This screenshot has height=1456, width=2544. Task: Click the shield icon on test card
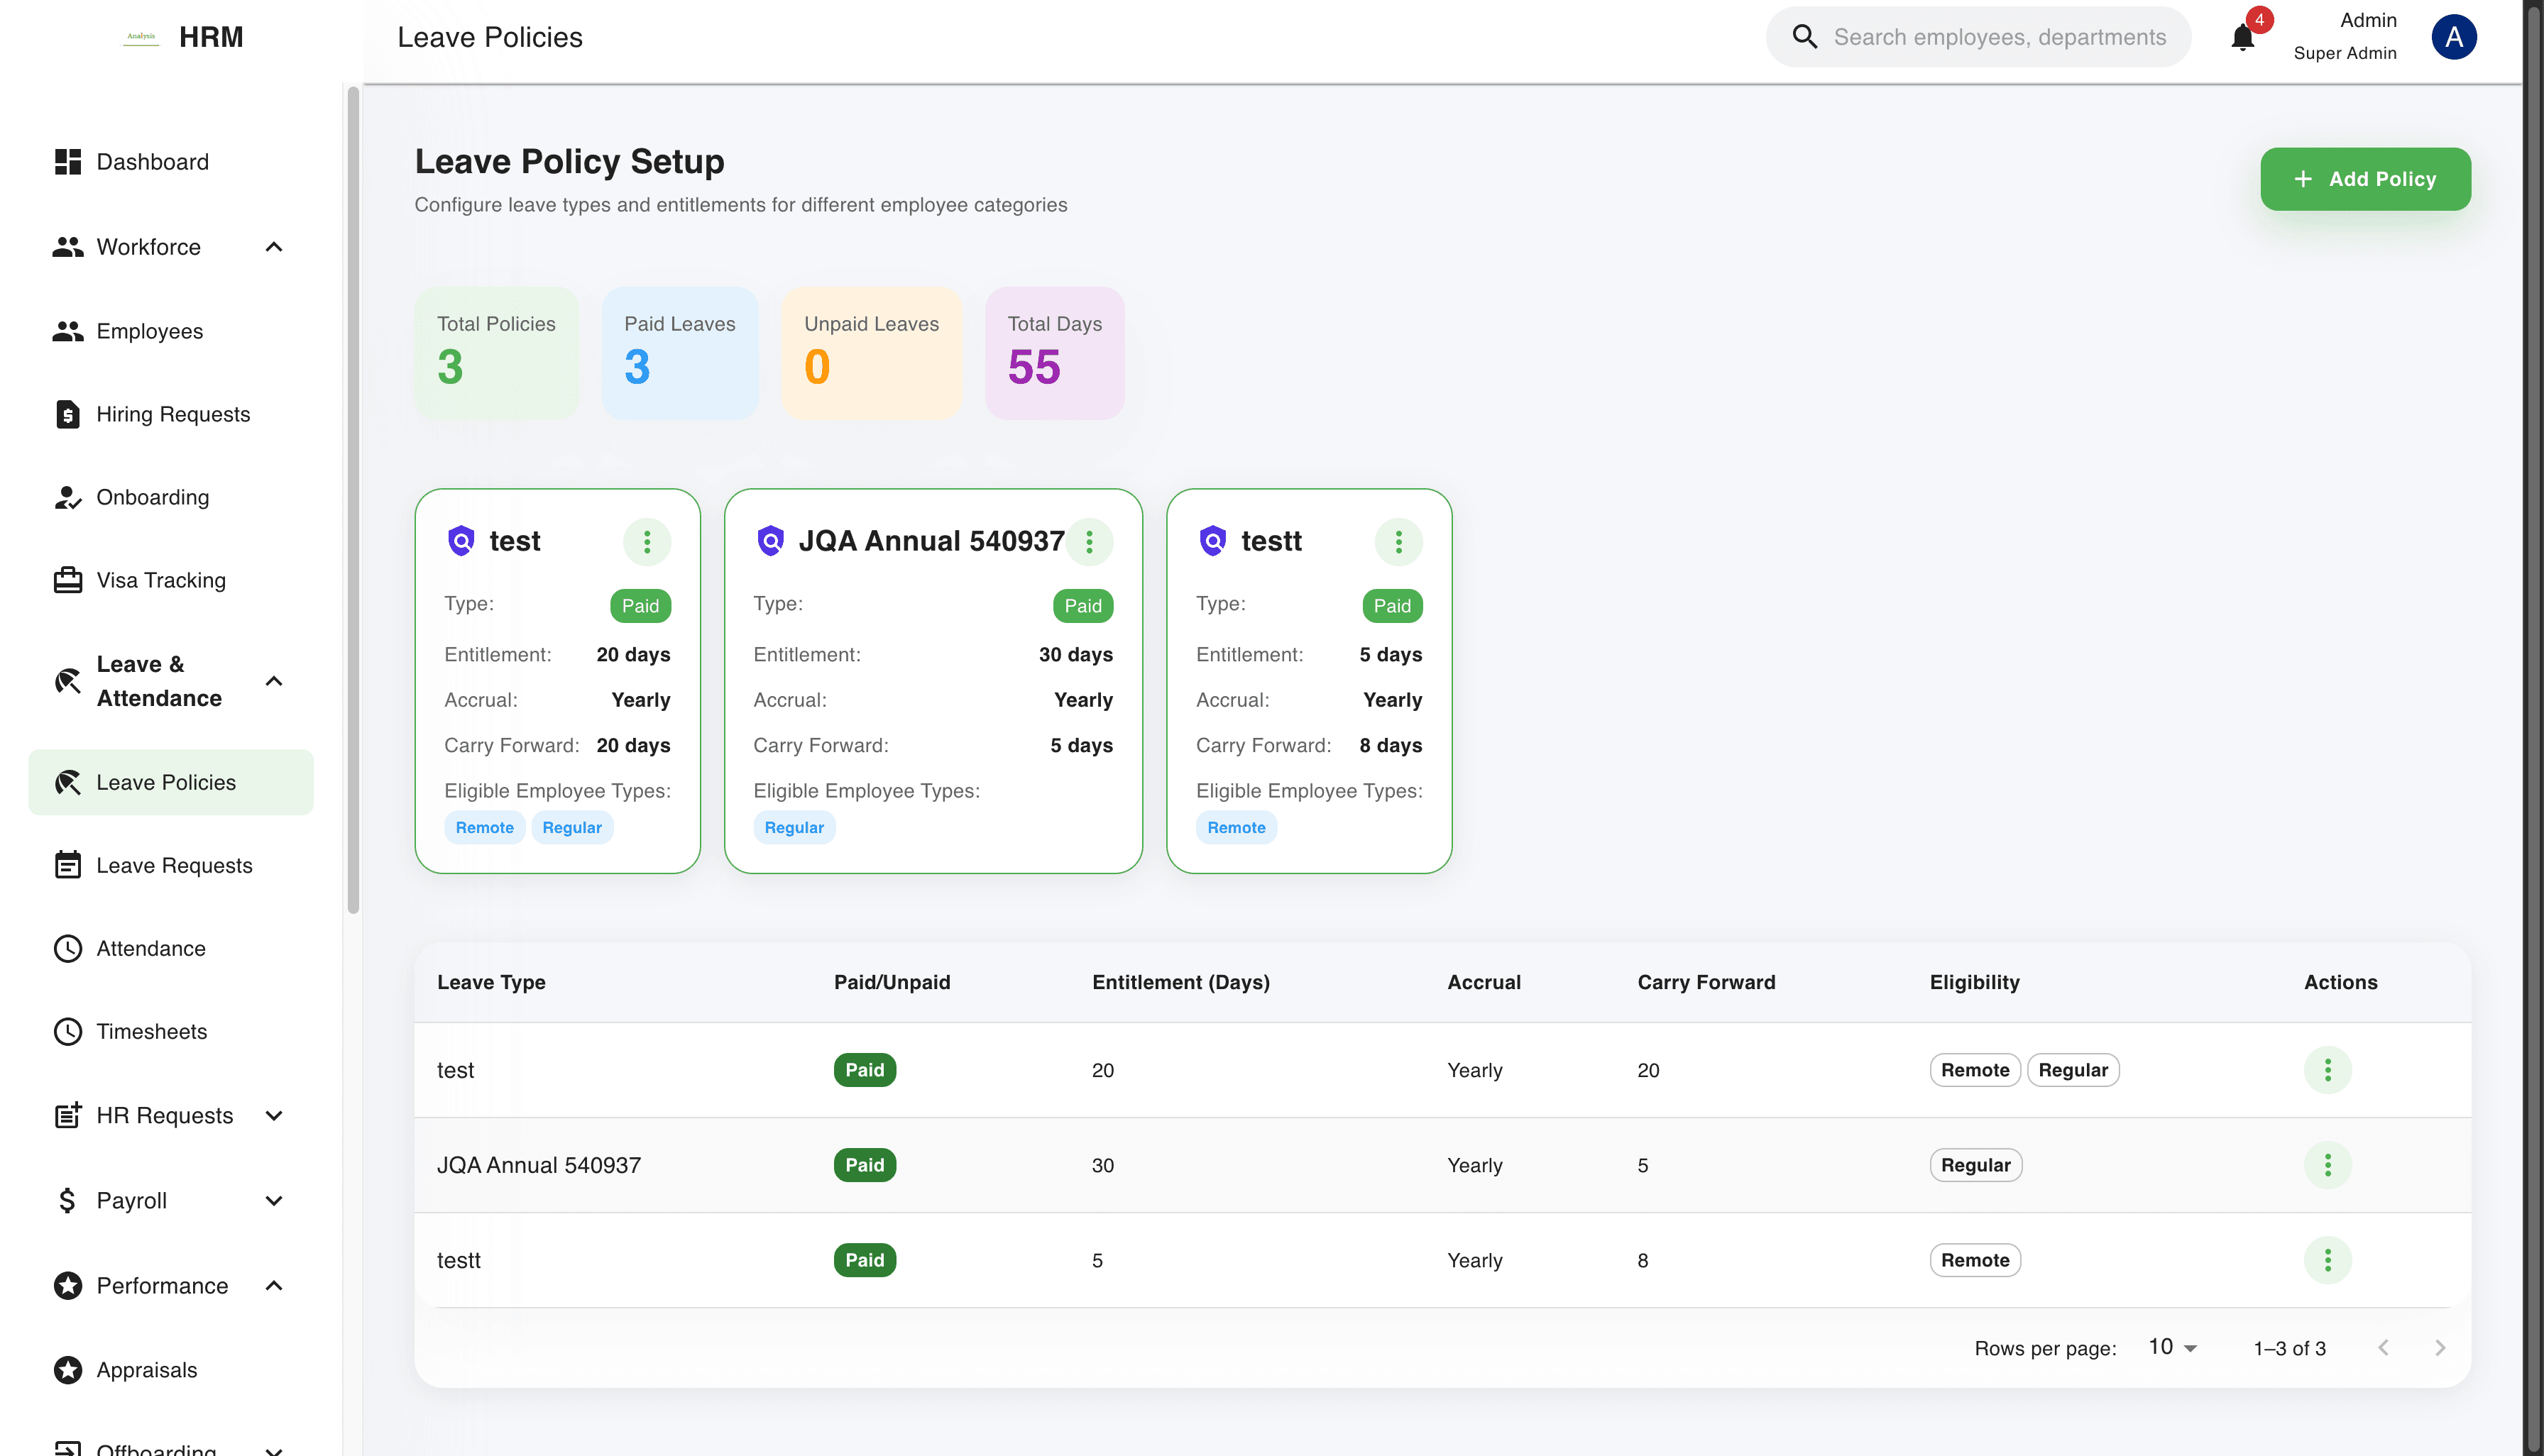460,541
